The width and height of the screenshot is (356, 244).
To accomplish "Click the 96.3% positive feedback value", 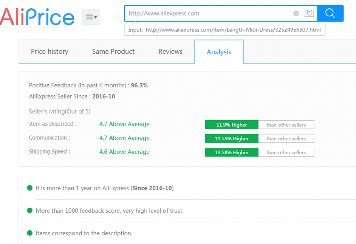I will coord(139,85).
